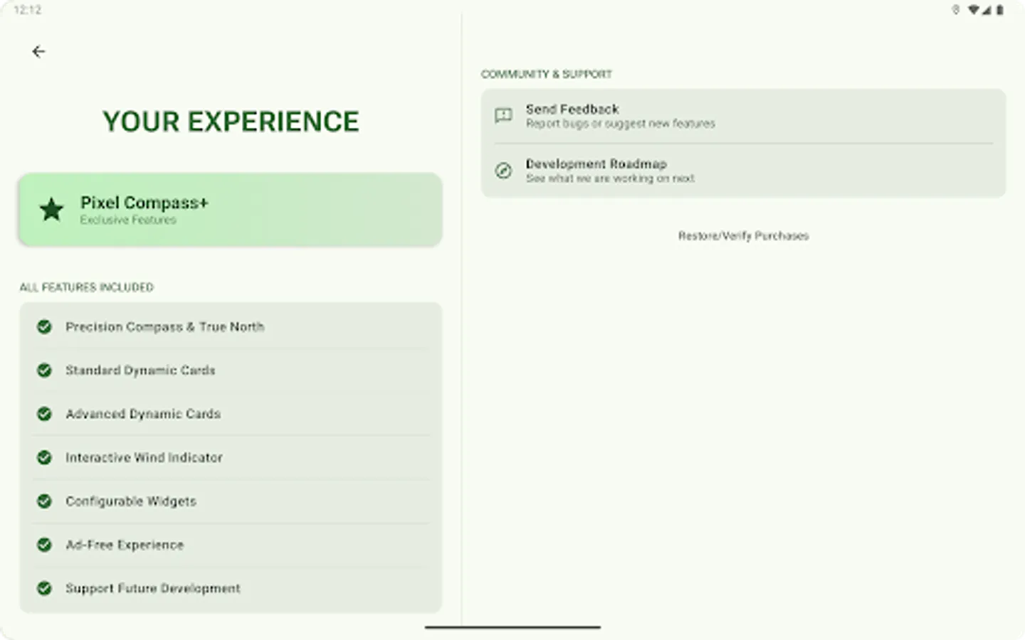Screen dimensions: 1025x640
Task: Toggle the Standard Dynamic Cards feature check
Action: [x=44, y=370]
